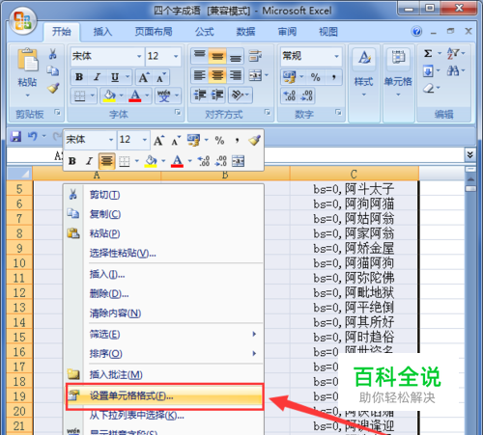Click the Select All corner of the grid
Image resolution: width=483 pixels, height=435 pixels.
[x=19, y=174]
